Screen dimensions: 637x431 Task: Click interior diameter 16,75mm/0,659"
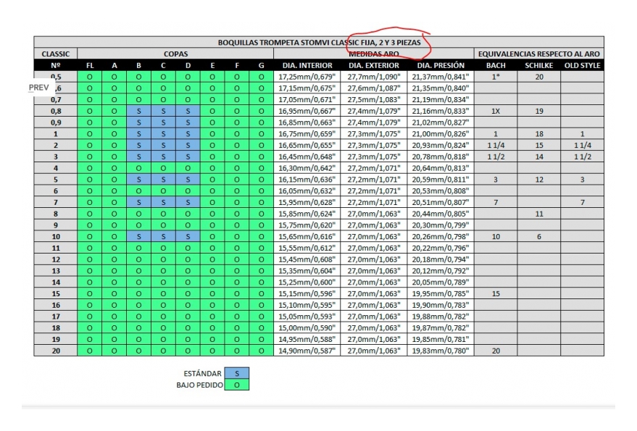click(307, 134)
